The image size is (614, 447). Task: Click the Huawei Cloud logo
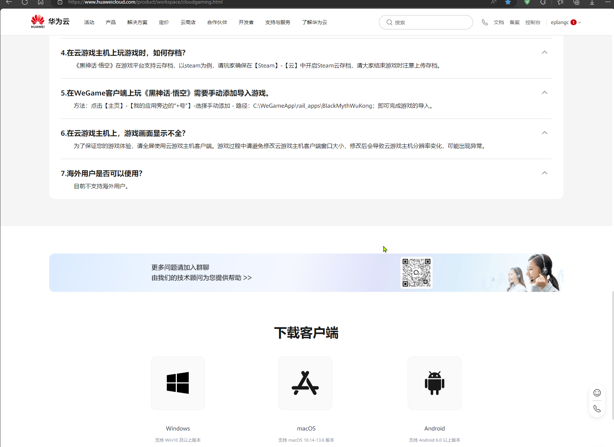pos(50,22)
